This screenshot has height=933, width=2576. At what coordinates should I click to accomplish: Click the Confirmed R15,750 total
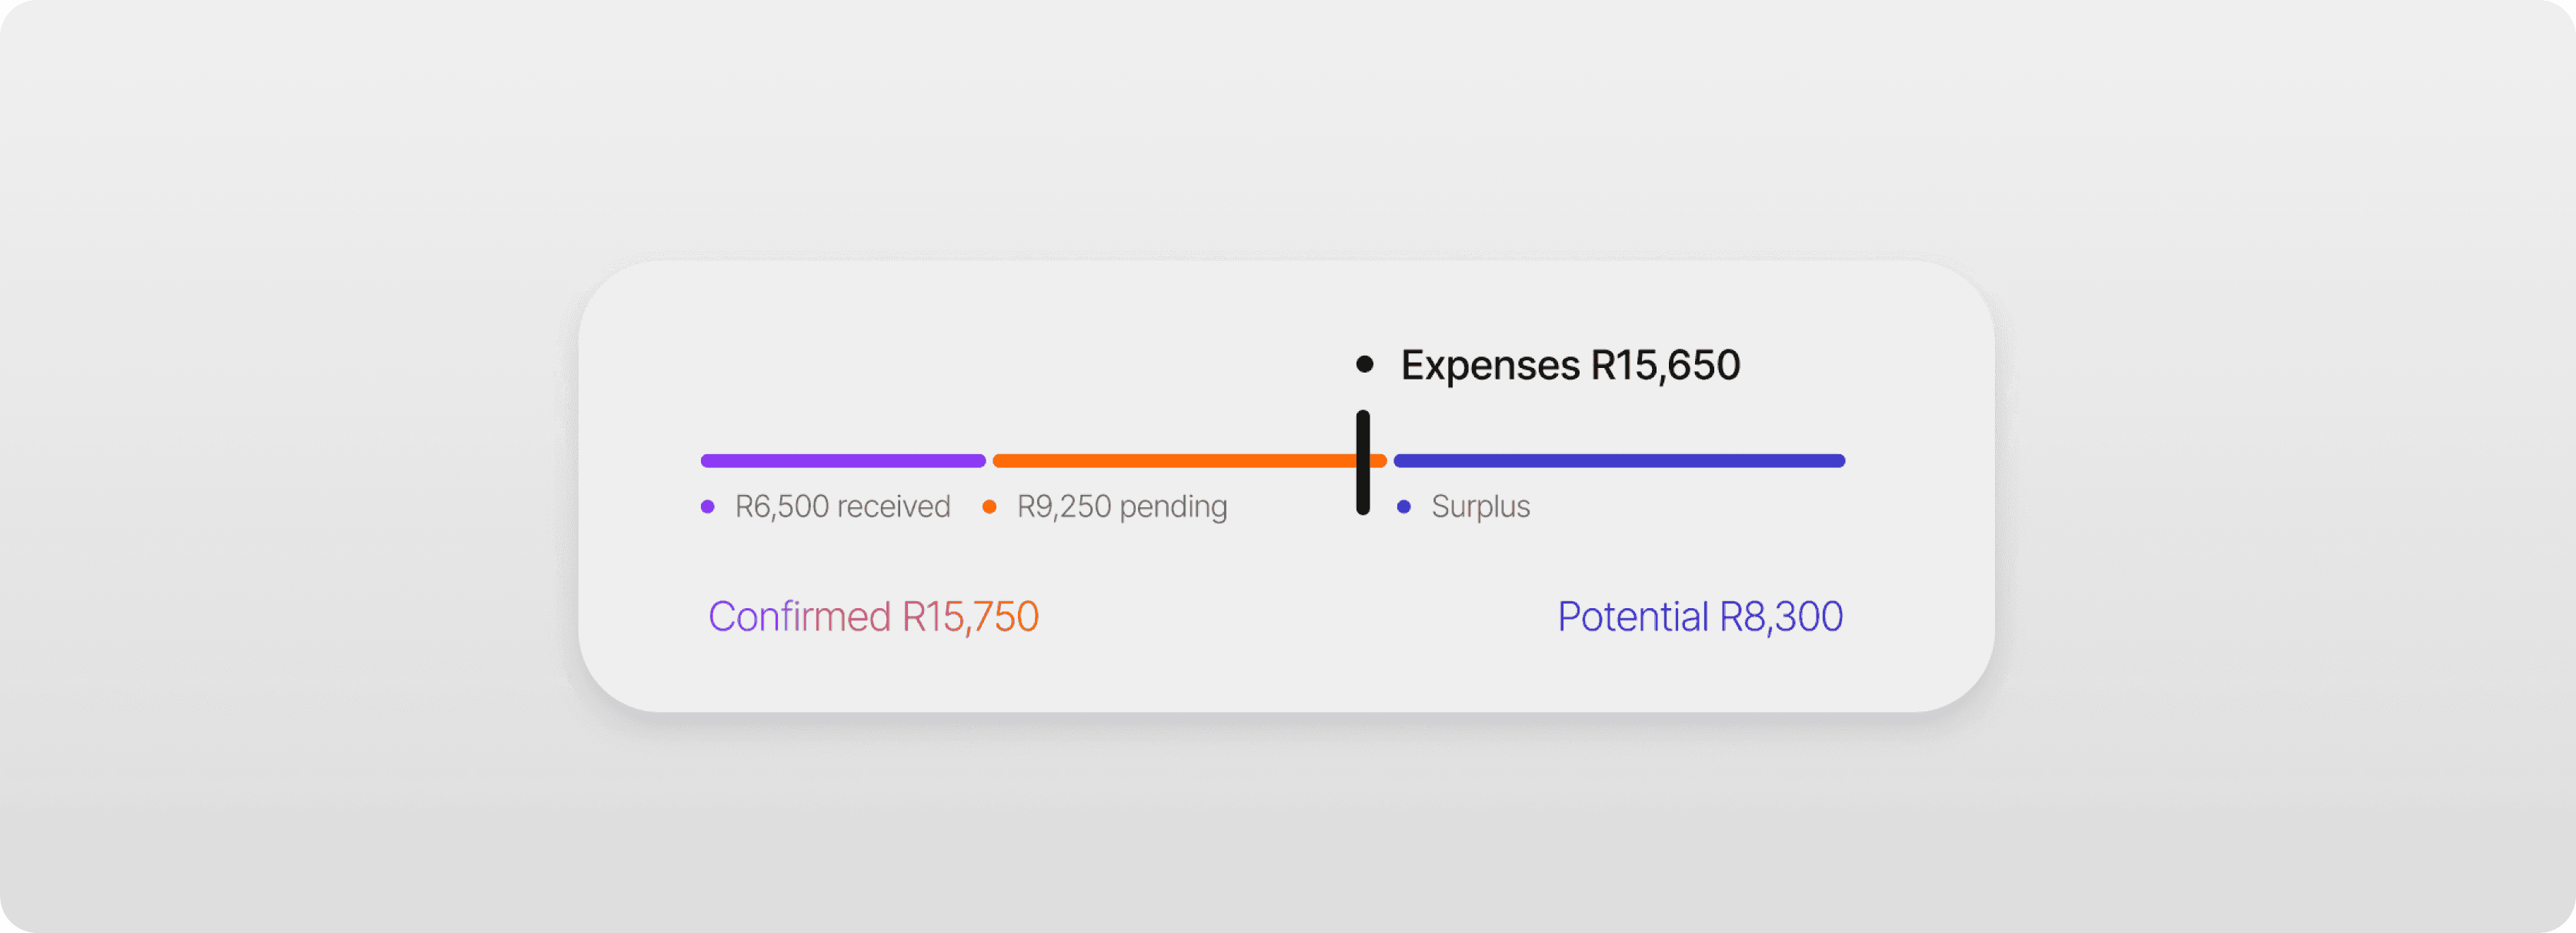tap(873, 617)
